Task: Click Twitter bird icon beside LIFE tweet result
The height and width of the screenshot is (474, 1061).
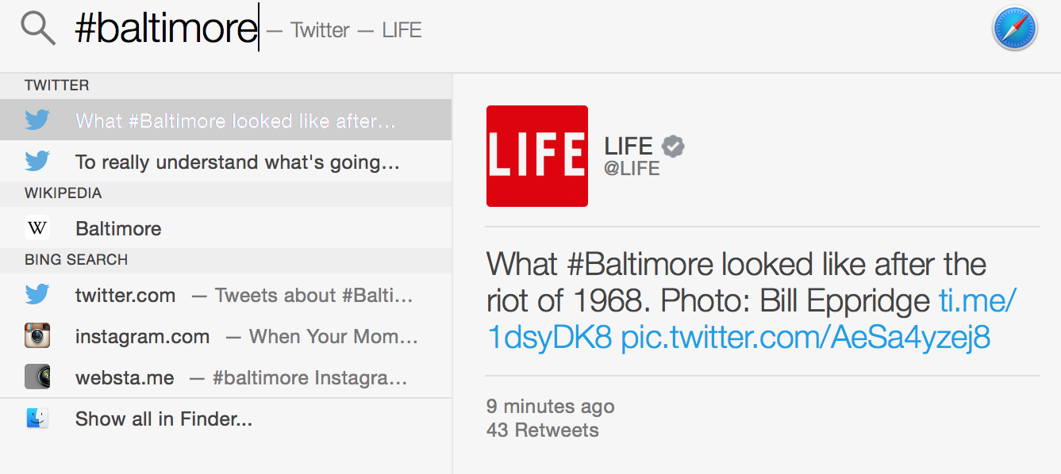Action: 37,120
